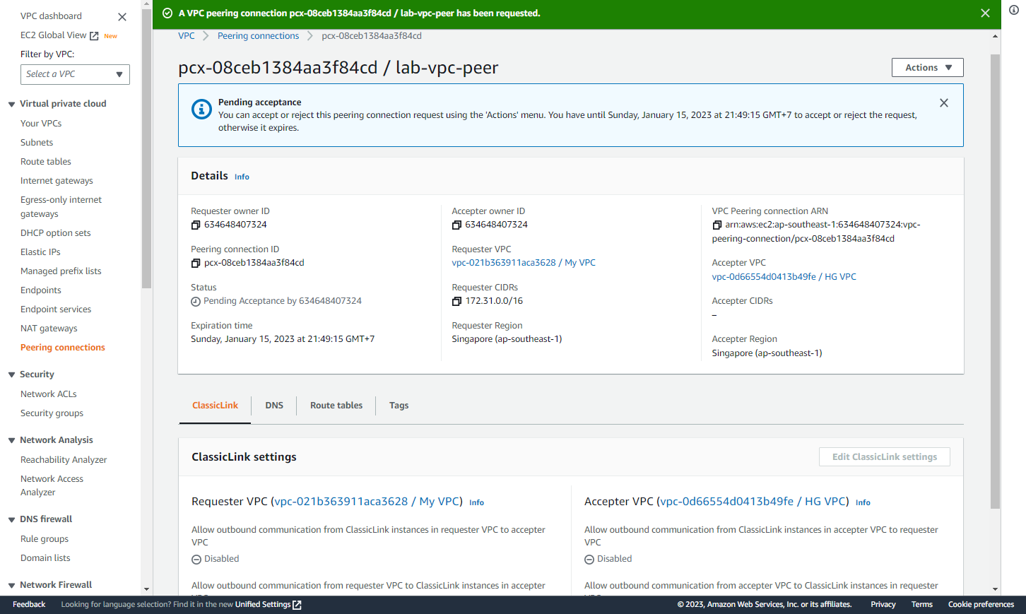Open Elastic IPs page

click(40, 252)
